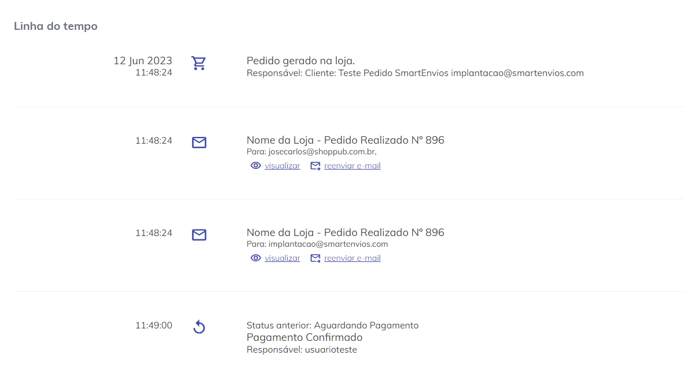This screenshot has width=692, height=378.
Task: Click the shopping cart icon for order created
Action: pyautogui.click(x=199, y=63)
